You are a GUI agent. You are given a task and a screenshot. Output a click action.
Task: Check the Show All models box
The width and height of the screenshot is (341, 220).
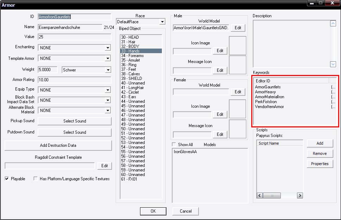(x=174, y=145)
